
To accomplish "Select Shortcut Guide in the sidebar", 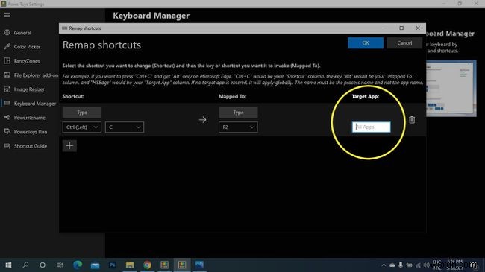I will (x=31, y=146).
